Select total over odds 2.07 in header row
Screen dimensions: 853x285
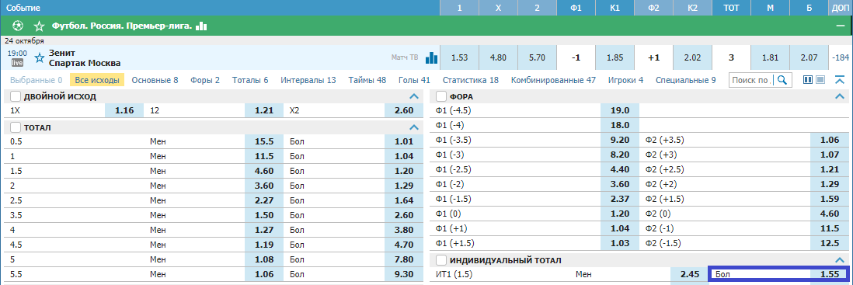809,57
